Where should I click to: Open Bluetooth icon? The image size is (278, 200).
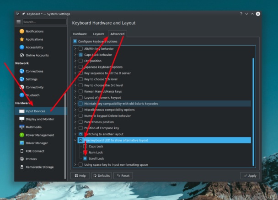pos(22,95)
